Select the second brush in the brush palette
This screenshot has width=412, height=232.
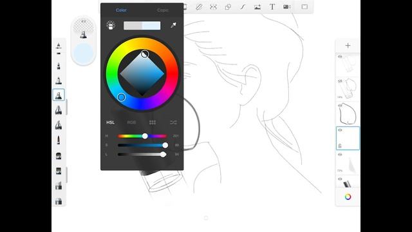click(59, 80)
